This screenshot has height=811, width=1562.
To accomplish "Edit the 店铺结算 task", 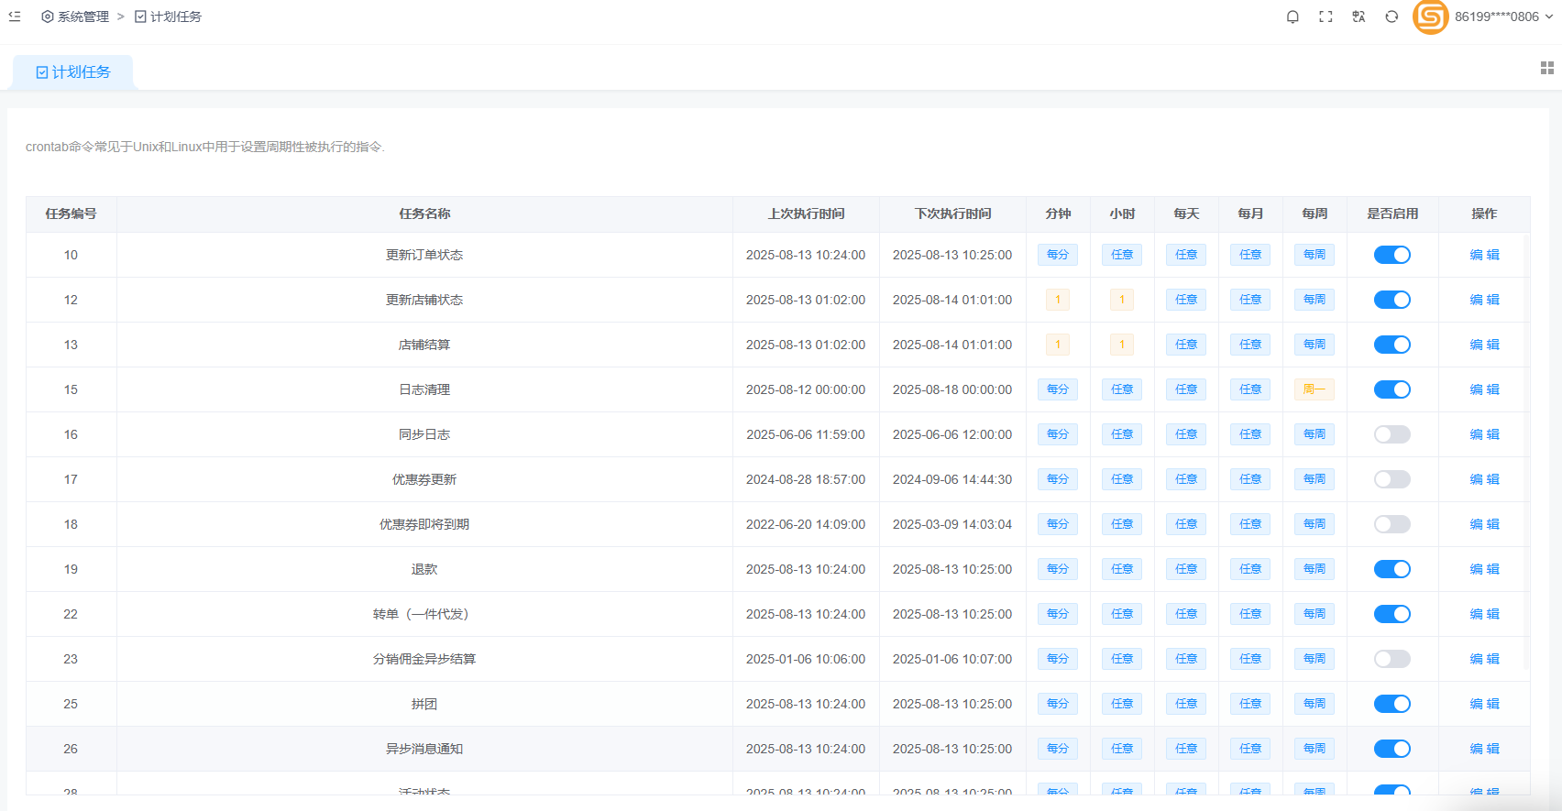I will click(x=1484, y=345).
